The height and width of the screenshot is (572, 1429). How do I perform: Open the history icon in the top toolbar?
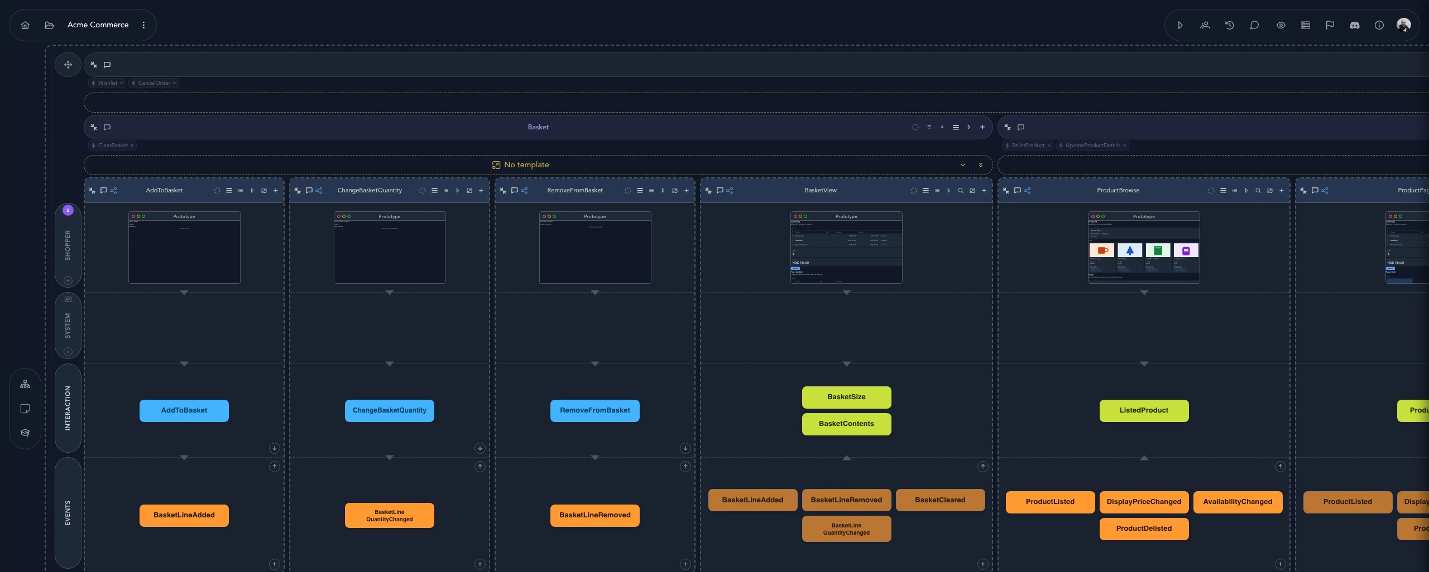click(1230, 25)
